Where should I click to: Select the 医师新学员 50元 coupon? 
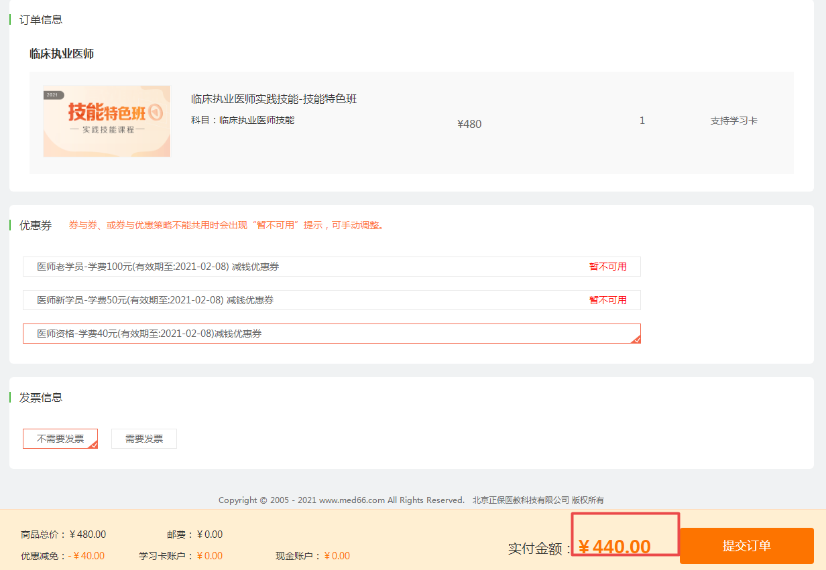point(155,300)
